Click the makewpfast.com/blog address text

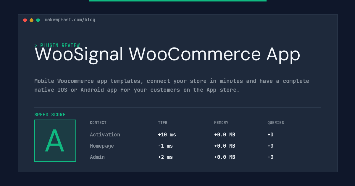coord(70,20)
